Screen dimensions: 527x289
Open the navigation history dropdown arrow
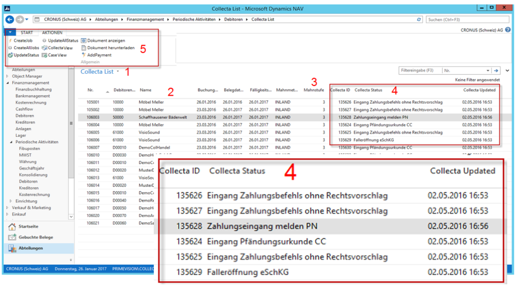[27, 20]
